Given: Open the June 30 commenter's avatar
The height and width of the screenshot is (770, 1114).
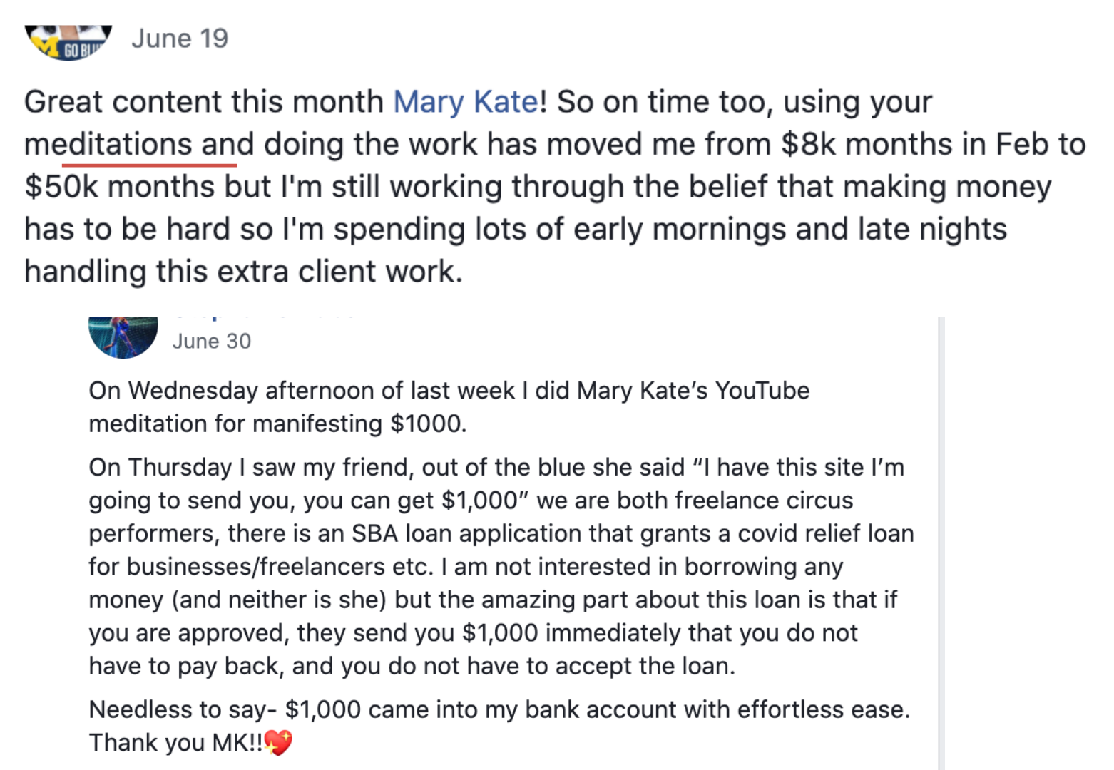Looking at the screenshot, I should click(x=123, y=337).
